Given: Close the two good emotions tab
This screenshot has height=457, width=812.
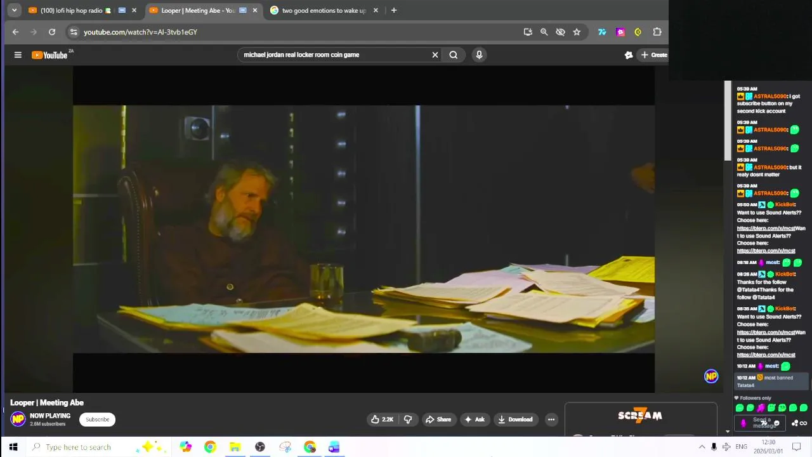Looking at the screenshot, I should 376,10.
